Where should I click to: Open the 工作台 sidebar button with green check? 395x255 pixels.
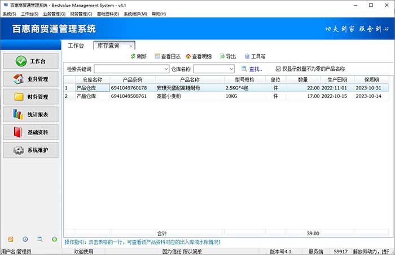pyautogui.click(x=30, y=61)
